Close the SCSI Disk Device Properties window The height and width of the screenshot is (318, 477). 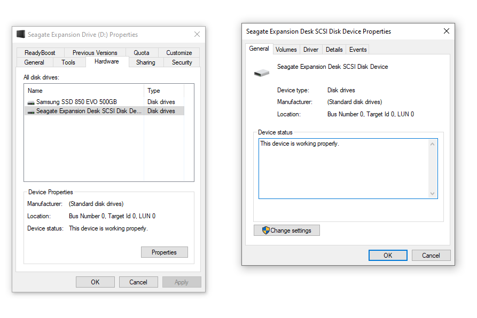446,31
